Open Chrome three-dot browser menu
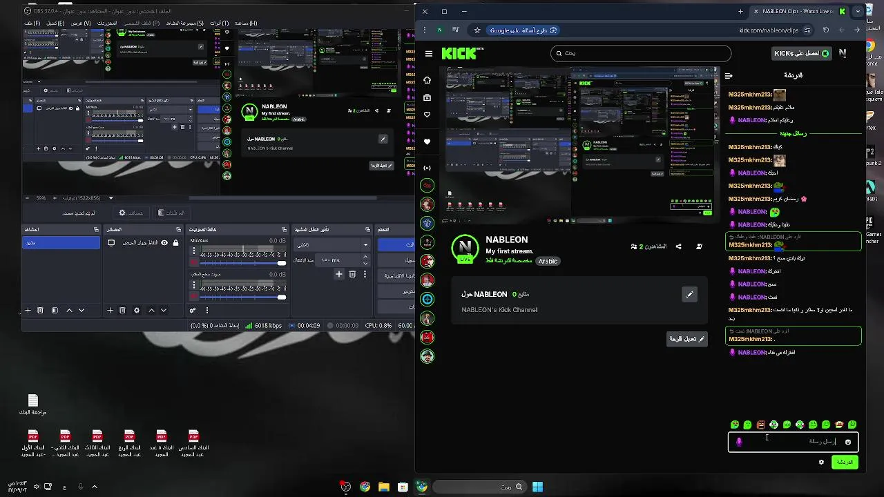884x497 pixels. [424, 30]
